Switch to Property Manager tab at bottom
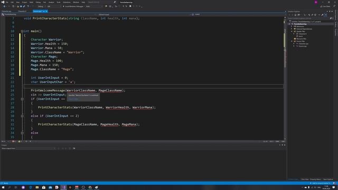The image size is (338, 190). coord(315,179)
